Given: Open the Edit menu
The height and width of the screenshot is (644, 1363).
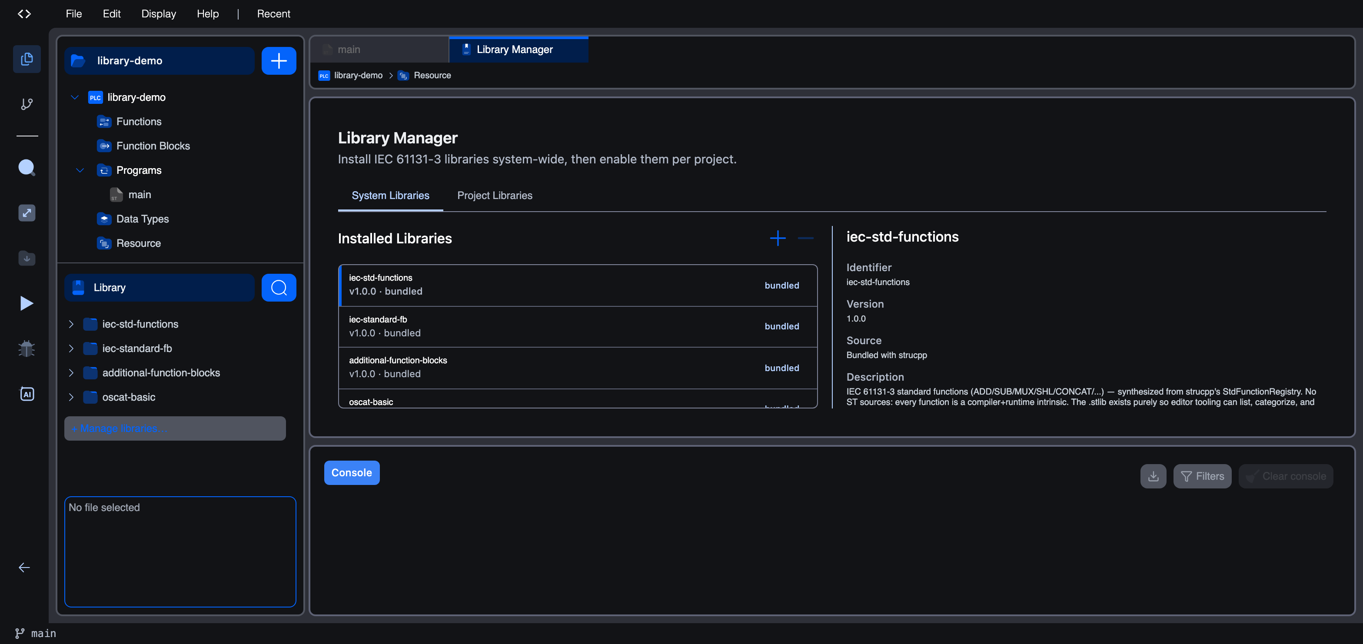Looking at the screenshot, I should point(112,14).
